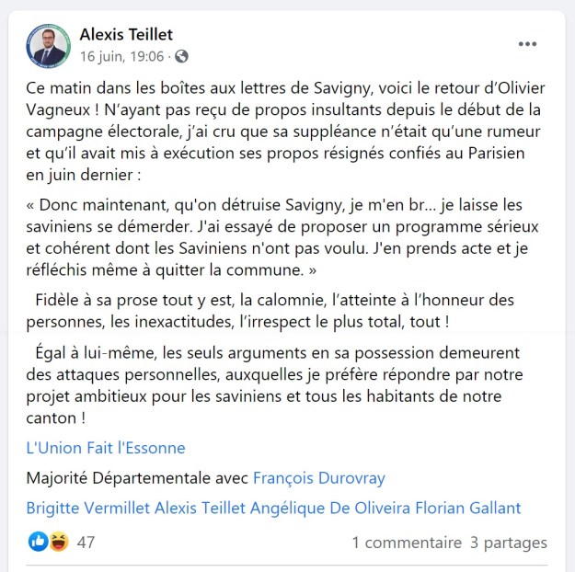
Task: Show the 3 partages shares list
Action: point(508,543)
